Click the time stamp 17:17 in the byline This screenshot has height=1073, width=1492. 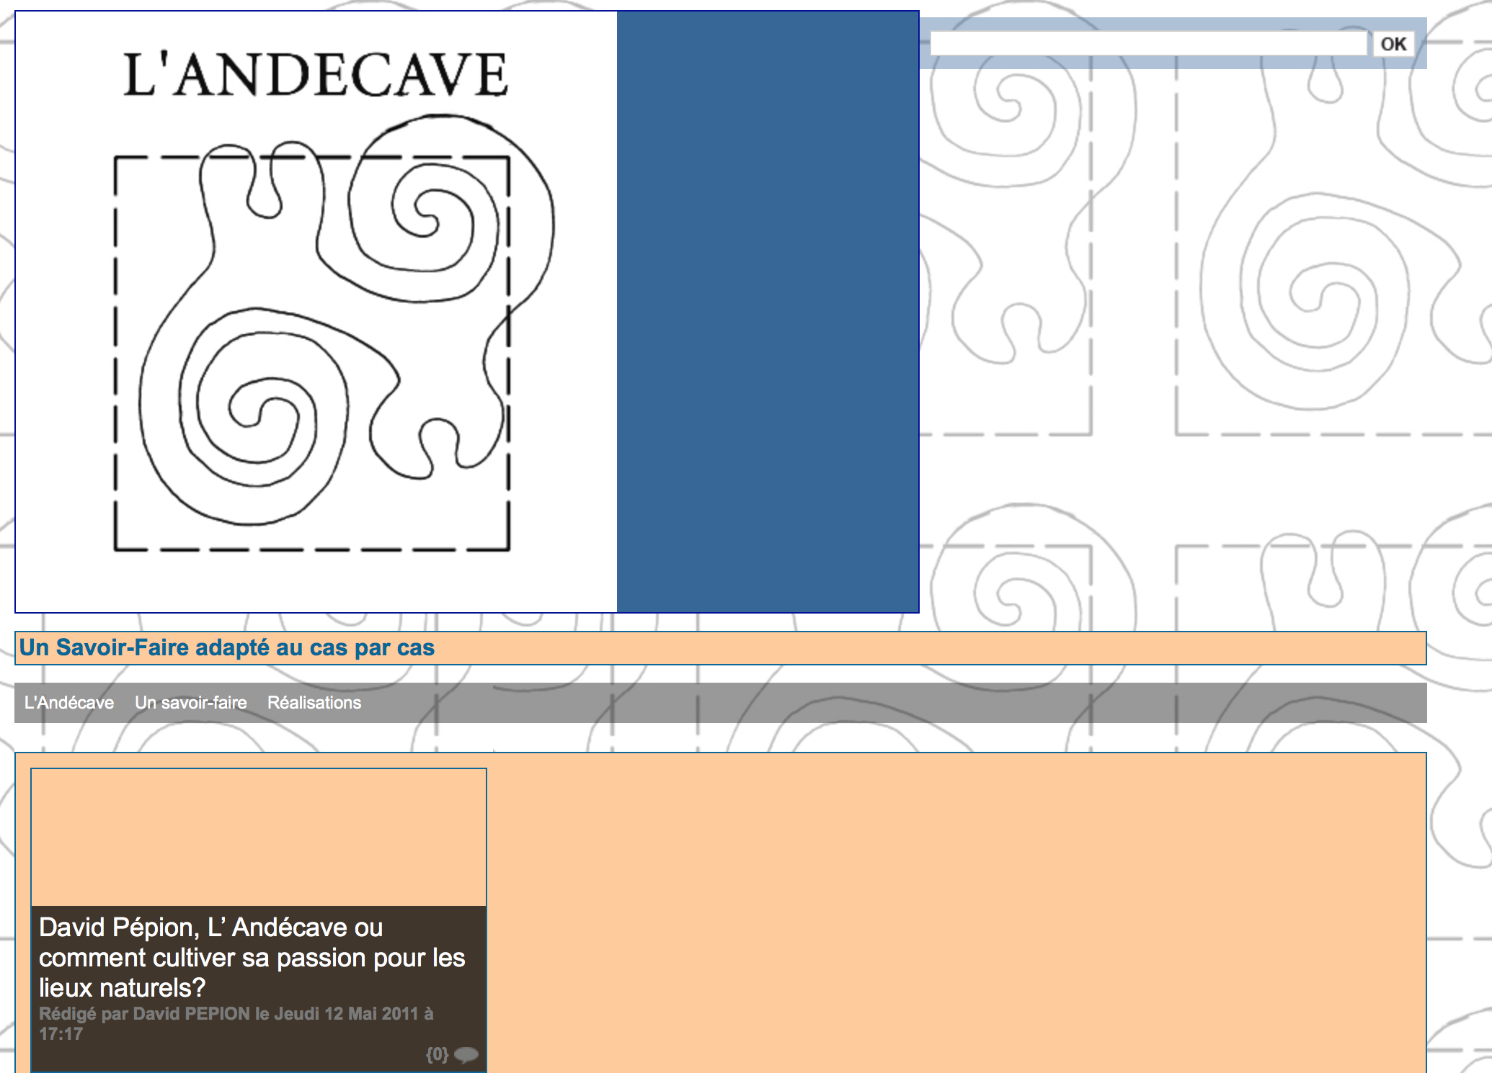point(61,1034)
